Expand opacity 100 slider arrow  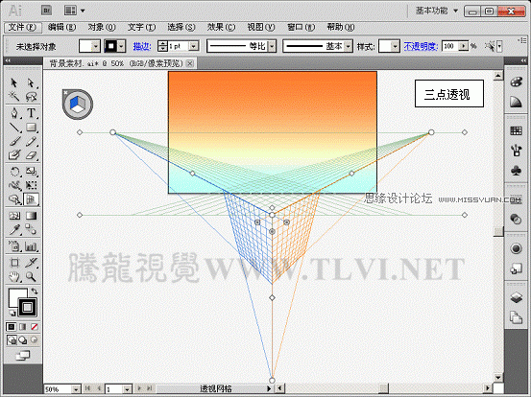pos(464,46)
